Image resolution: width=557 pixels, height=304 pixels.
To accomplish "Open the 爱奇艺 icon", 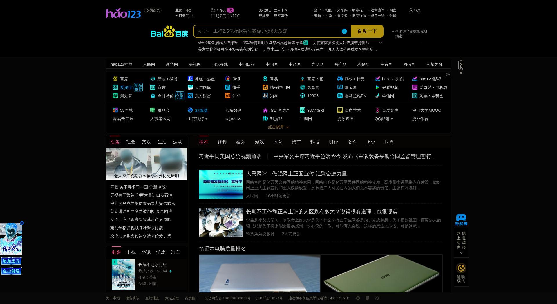I will click(x=415, y=87).
